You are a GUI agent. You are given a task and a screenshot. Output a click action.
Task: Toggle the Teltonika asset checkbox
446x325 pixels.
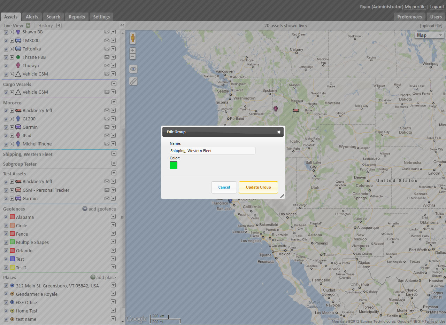point(6,49)
